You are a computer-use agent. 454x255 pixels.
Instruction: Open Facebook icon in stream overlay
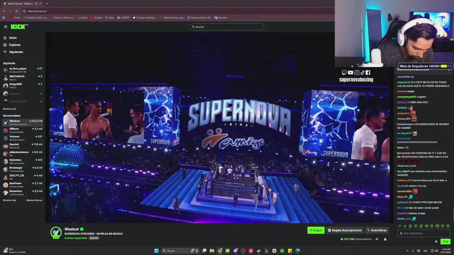click(368, 72)
